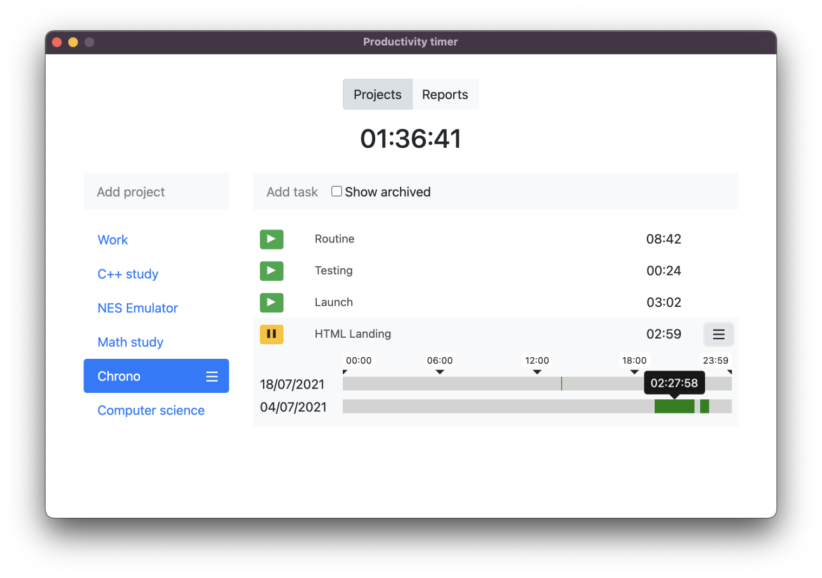Screen dimensions: 822x578
Task: Open the HTML Landing task hamburger menu
Action: click(718, 334)
